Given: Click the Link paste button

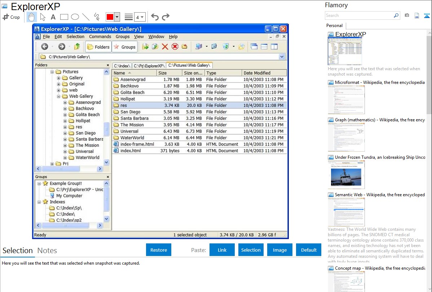Looking at the screenshot, I should coord(222,250).
